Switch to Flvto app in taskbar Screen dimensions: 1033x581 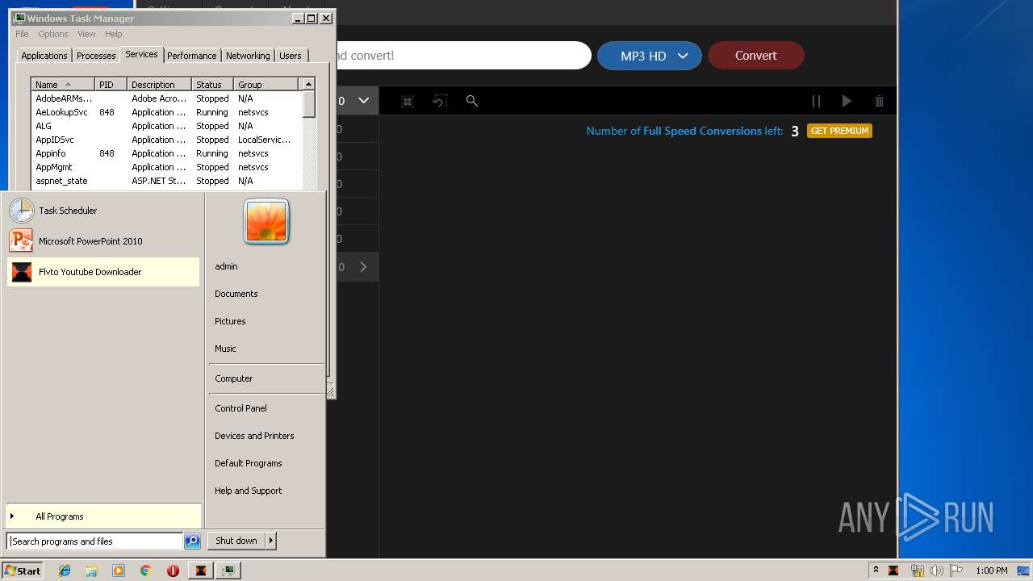(x=201, y=571)
